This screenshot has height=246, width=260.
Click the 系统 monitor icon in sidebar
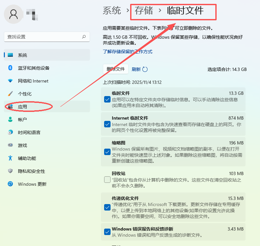[x=10, y=55]
